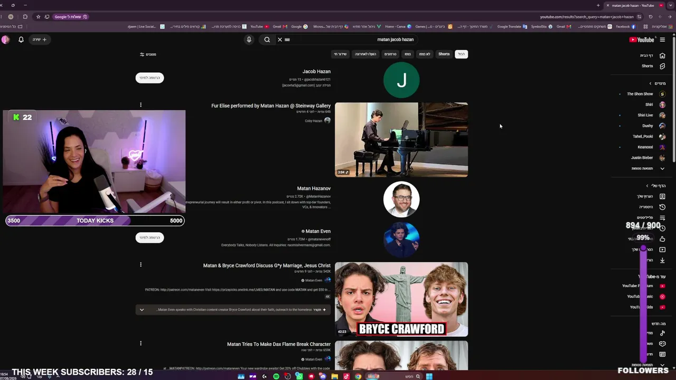The image size is (676, 380).
Task: Open the Home item in the sidebar
Action: tap(652, 55)
